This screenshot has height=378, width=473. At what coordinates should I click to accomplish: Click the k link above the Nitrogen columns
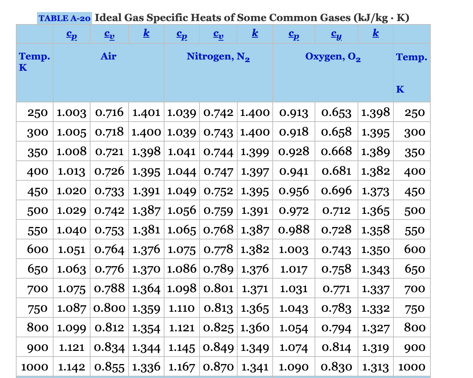[x=255, y=33]
